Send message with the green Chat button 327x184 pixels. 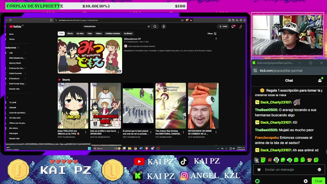[x=318, y=181]
